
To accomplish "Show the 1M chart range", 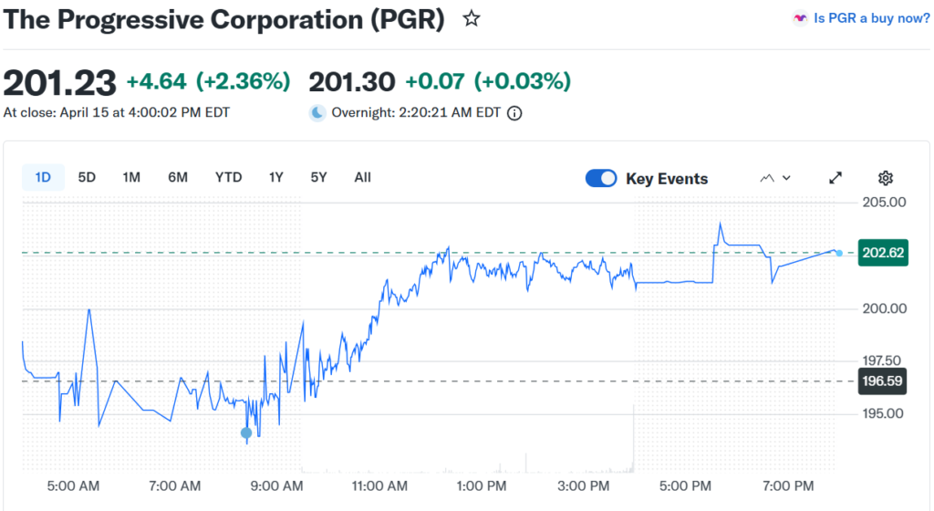I will pos(131,177).
